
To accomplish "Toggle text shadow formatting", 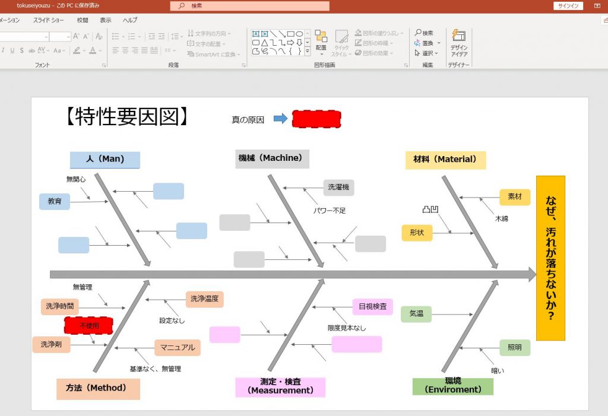I will coord(21,50).
